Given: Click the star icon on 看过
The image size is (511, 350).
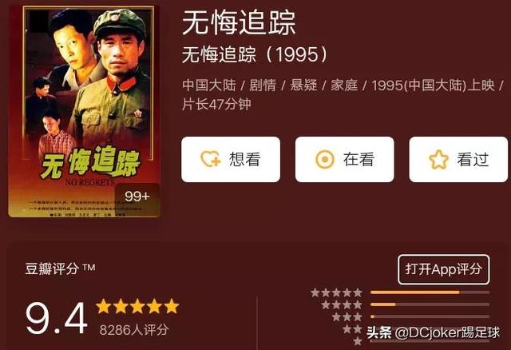Looking at the screenshot, I should click(x=438, y=160).
